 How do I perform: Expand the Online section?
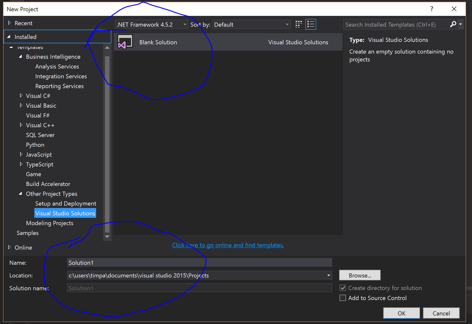(x=9, y=247)
